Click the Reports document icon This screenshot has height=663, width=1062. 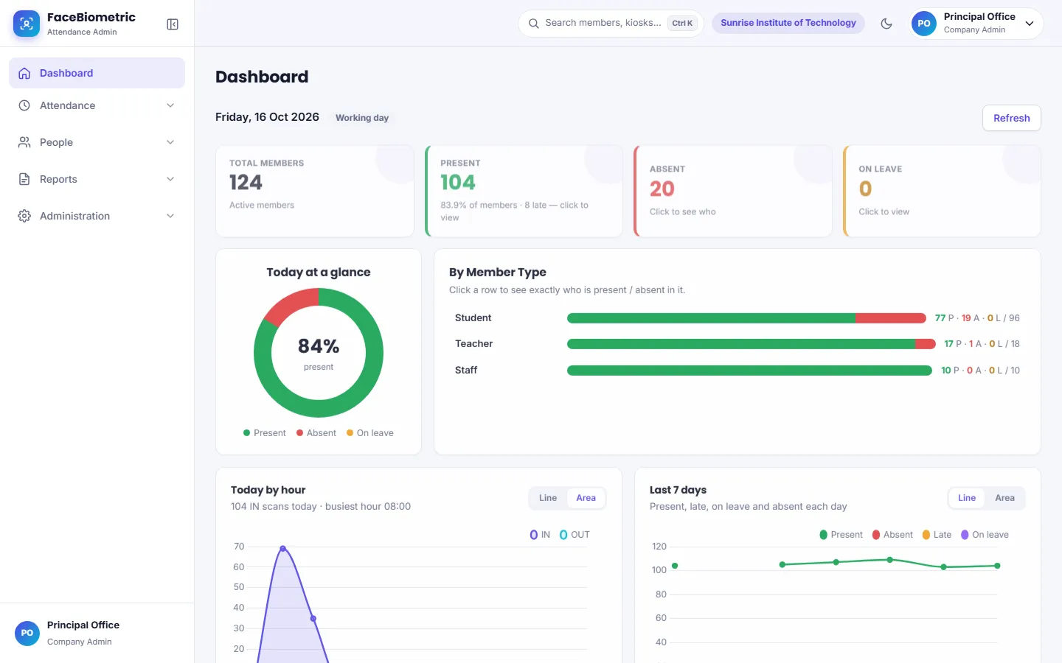point(24,179)
